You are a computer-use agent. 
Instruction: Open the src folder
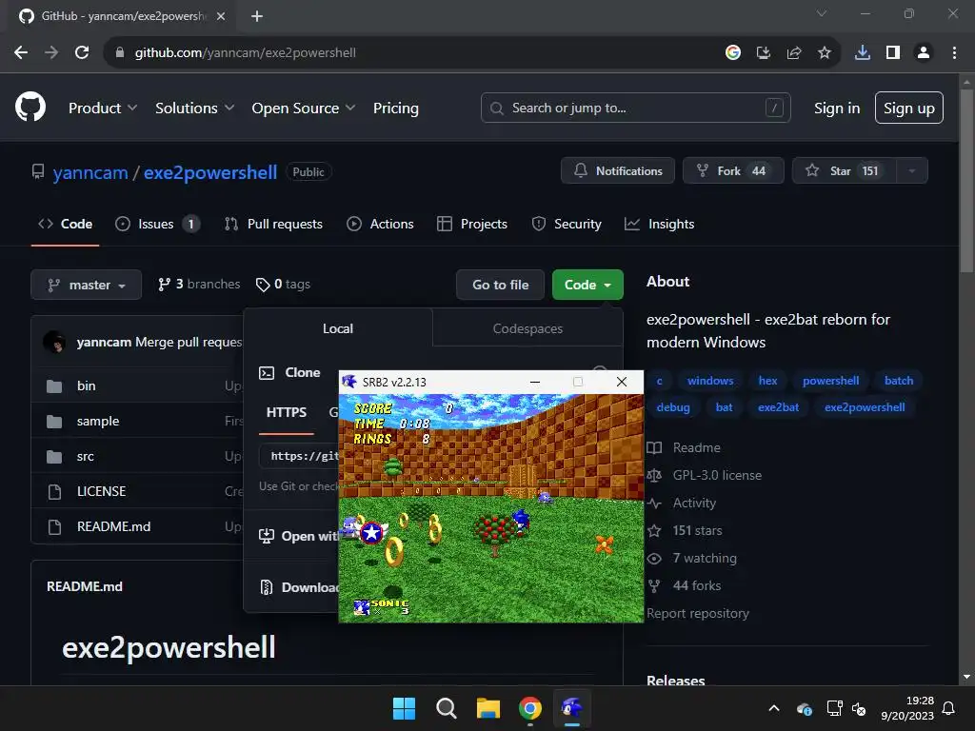[x=85, y=456]
